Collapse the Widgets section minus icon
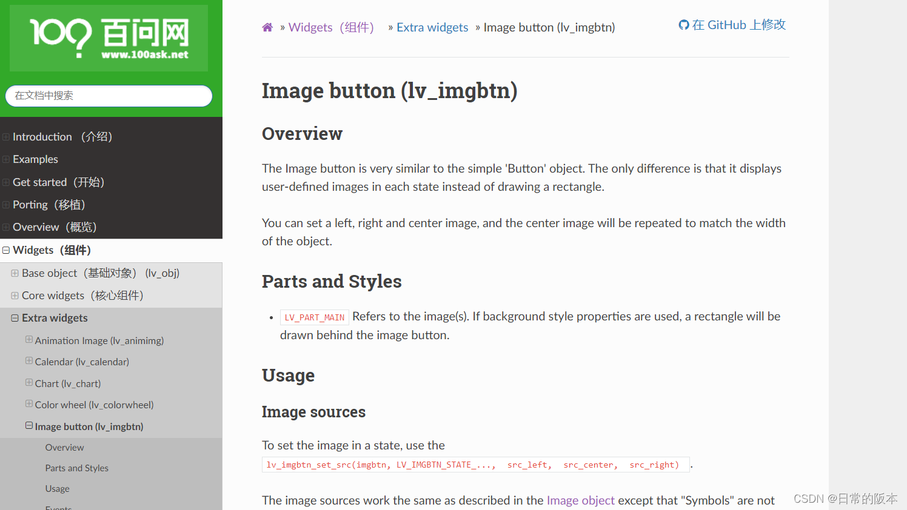 click(6, 250)
